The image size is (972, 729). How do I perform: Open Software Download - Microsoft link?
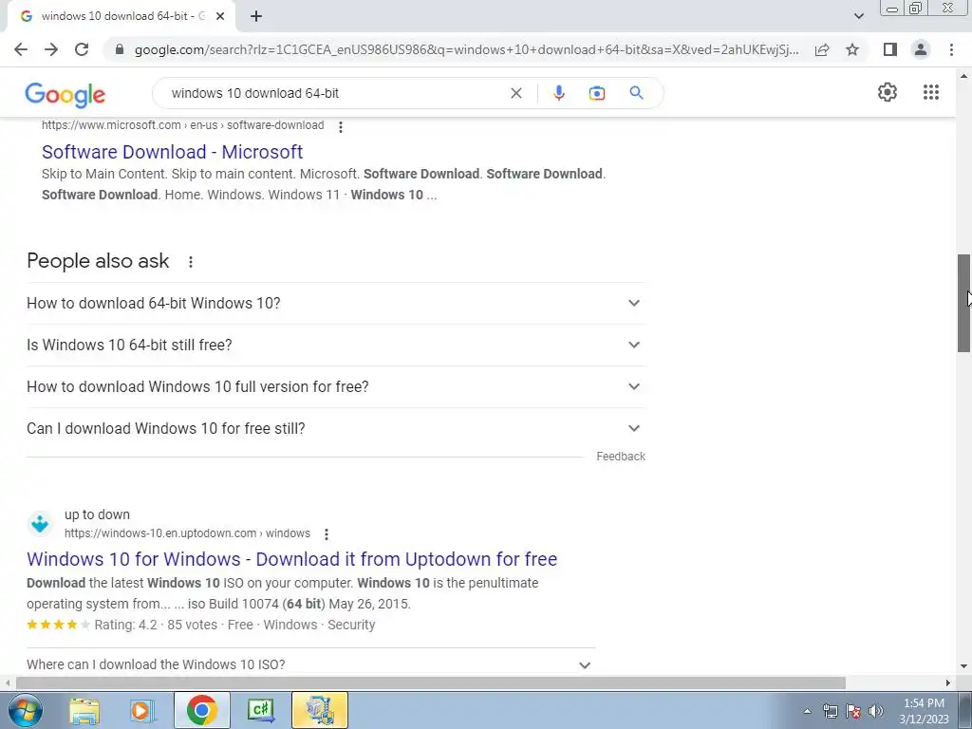tap(172, 151)
